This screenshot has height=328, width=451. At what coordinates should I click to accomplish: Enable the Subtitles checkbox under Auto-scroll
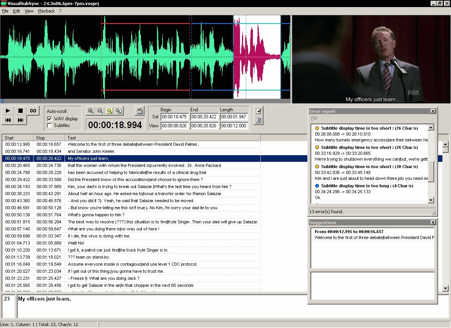[x=49, y=125]
